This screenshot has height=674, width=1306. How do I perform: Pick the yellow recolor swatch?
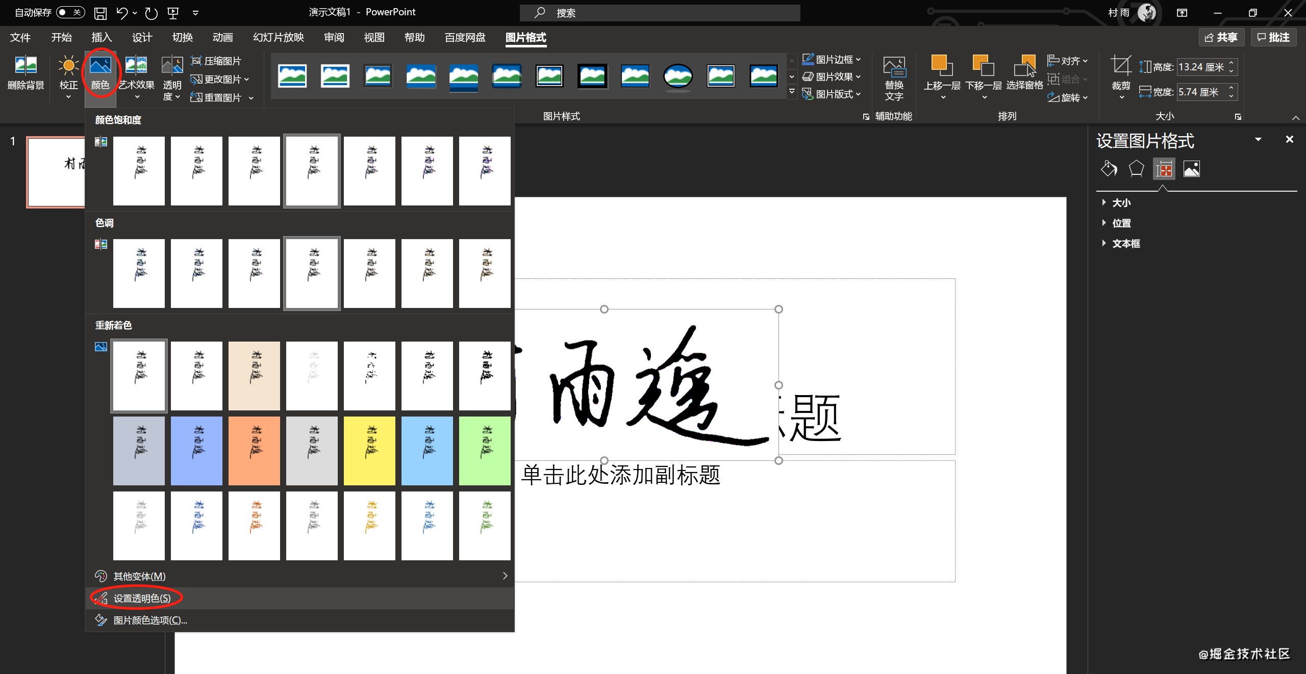tap(369, 451)
